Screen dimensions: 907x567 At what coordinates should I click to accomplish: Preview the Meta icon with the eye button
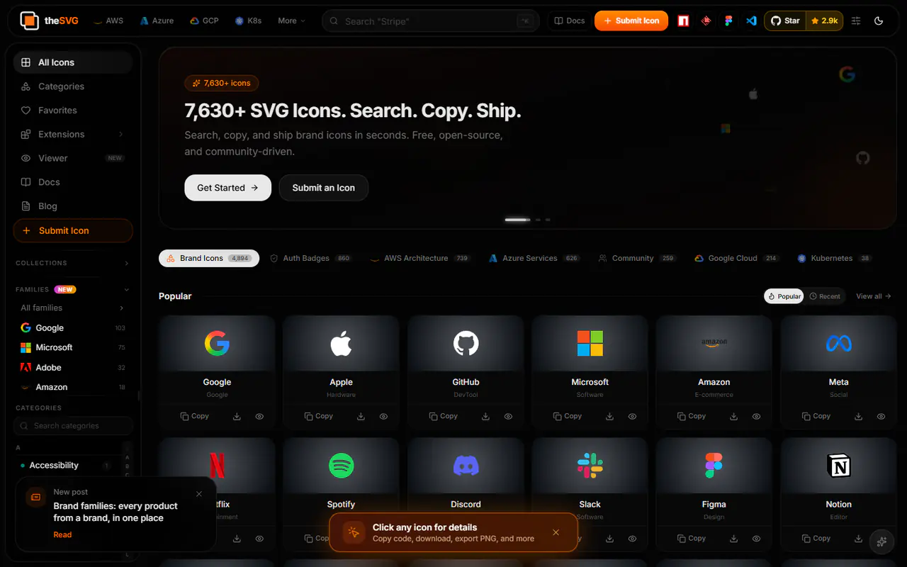pyautogui.click(x=881, y=416)
